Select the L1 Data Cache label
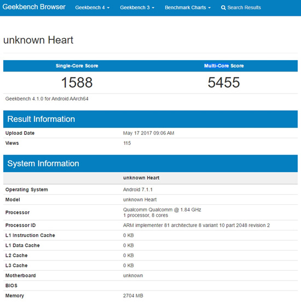The image size is (301, 302). (22, 245)
